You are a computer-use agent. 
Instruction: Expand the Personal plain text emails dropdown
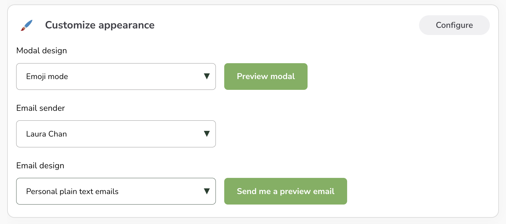[x=116, y=191]
